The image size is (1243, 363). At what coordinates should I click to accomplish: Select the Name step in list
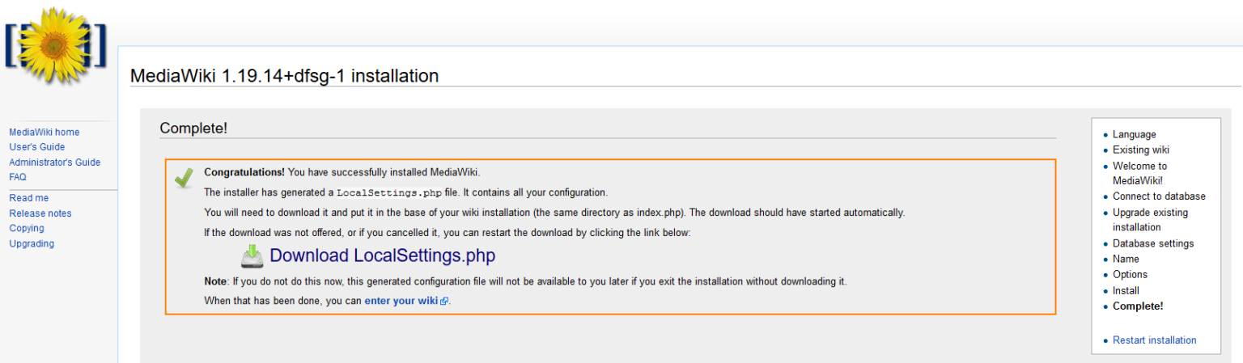[1126, 259]
